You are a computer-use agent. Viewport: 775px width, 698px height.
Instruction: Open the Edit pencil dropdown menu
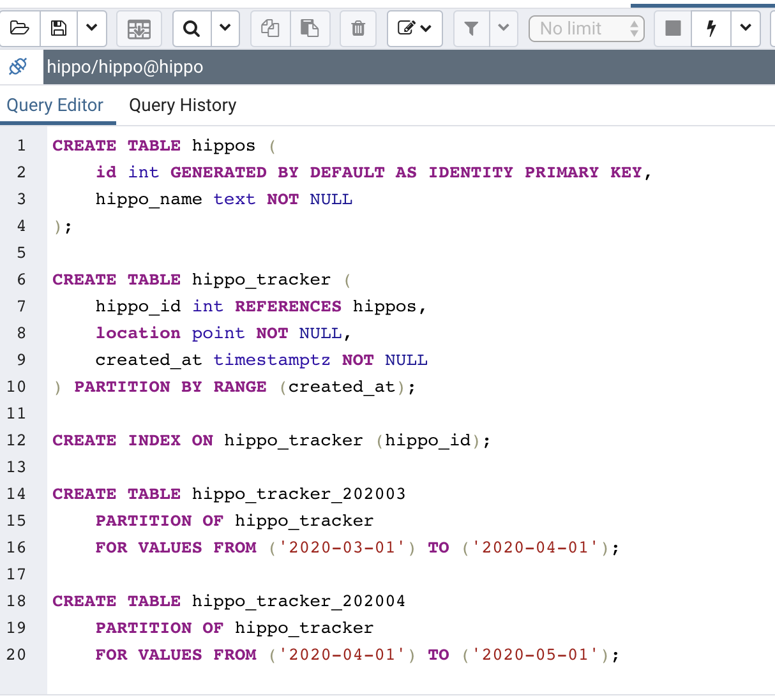coord(414,28)
